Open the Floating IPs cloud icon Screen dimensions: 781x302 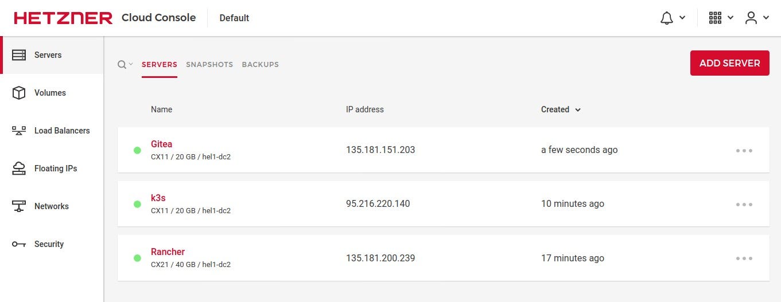pos(19,168)
